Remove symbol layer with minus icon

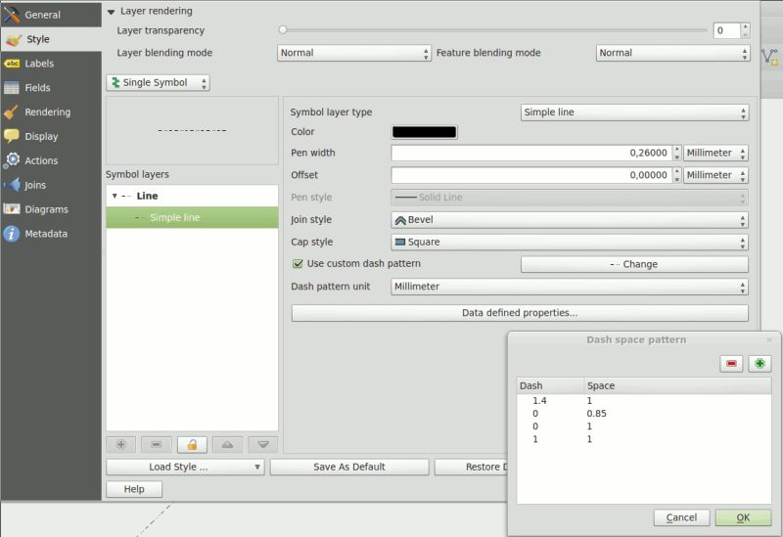(157, 444)
